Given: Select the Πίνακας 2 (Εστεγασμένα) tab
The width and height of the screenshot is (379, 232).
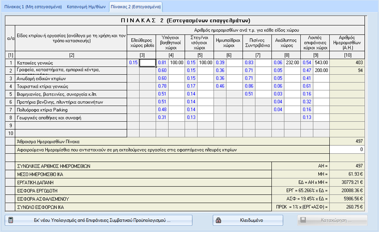Looking at the screenshot, I should (135, 7).
